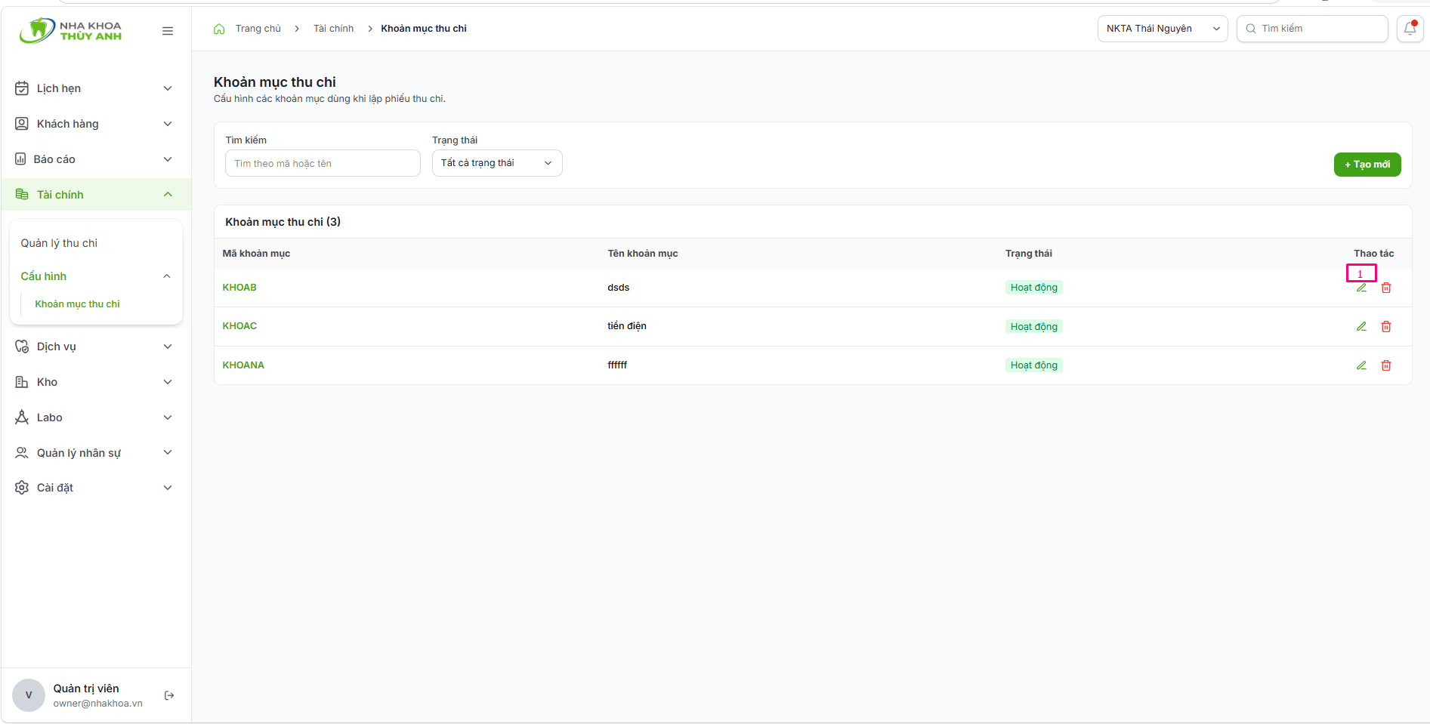
Task: Click the logout icon next to Quản trị viên
Action: tap(169, 695)
